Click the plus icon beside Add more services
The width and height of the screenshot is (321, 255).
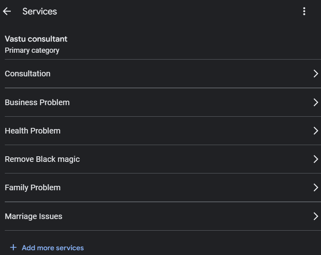tap(13, 247)
